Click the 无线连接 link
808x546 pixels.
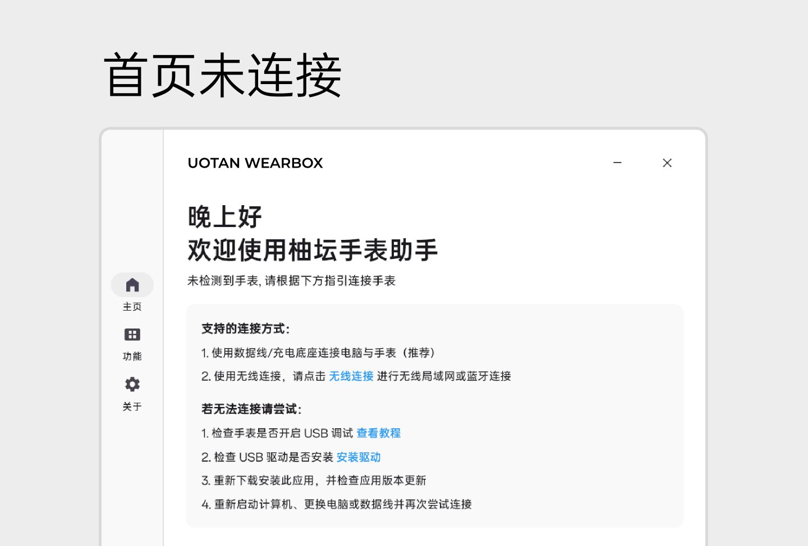click(351, 376)
